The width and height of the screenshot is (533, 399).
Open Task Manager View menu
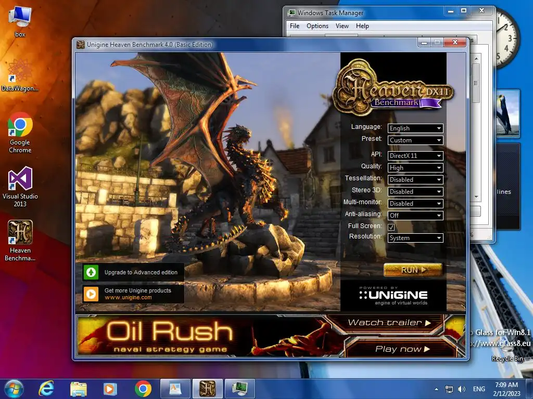pos(342,26)
